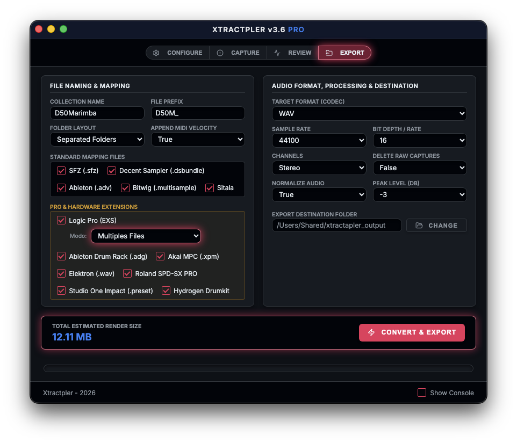Click the folder icon in the Change button
Screen dimensions: 517x443
click(419, 226)
